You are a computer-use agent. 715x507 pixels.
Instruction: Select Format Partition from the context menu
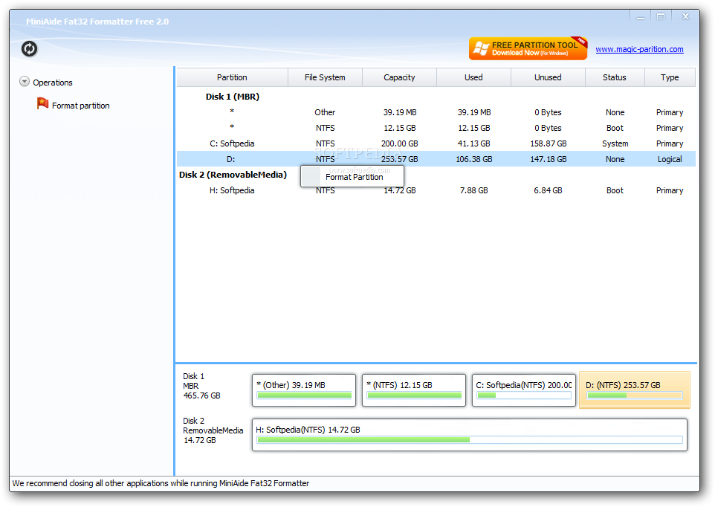pos(352,177)
